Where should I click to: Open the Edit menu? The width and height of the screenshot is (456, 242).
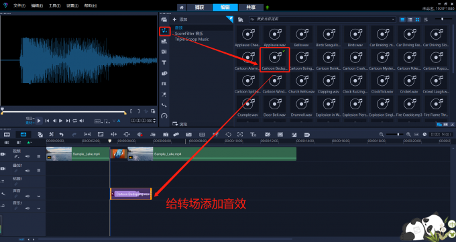38,5
